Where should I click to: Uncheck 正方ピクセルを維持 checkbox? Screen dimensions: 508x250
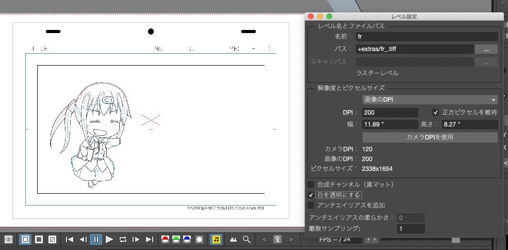(436, 112)
